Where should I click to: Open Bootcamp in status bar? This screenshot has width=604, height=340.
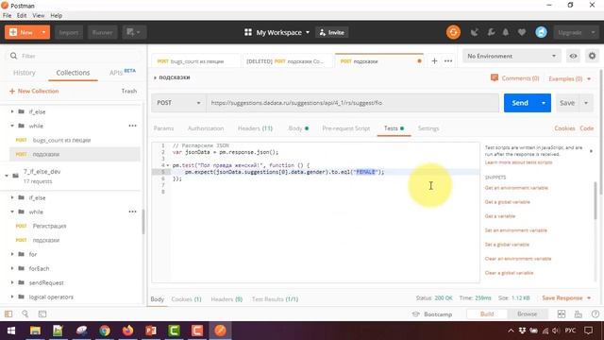click(x=432, y=314)
